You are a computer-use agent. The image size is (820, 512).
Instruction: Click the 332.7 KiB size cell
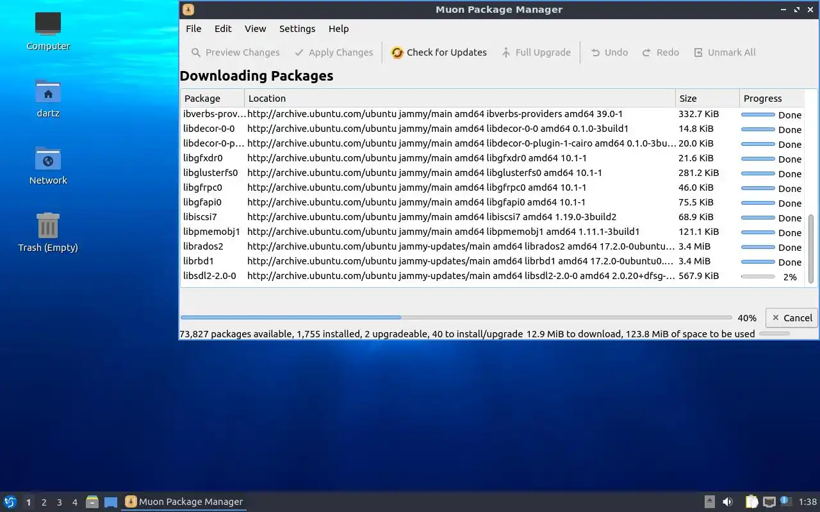[x=699, y=114]
